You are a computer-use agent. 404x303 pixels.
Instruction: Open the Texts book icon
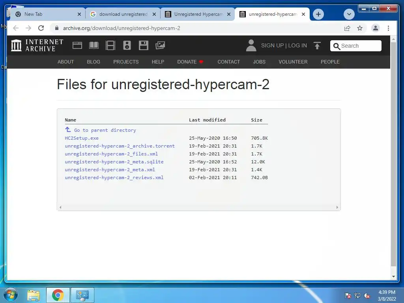click(94, 46)
